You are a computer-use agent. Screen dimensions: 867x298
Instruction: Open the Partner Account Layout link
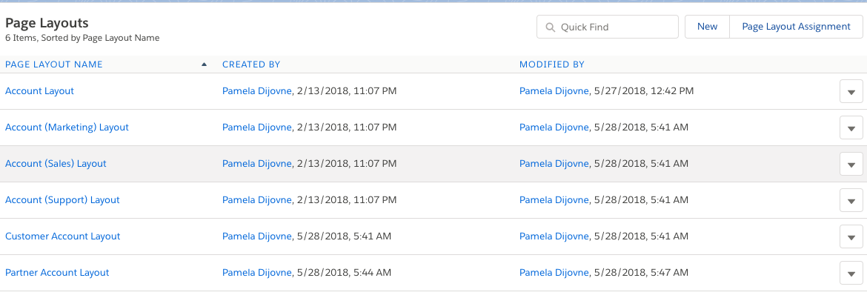point(57,273)
